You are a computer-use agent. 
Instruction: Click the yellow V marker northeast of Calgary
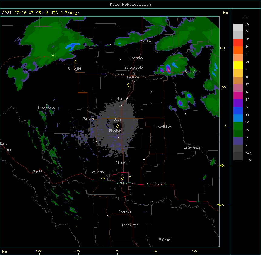[130, 177]
